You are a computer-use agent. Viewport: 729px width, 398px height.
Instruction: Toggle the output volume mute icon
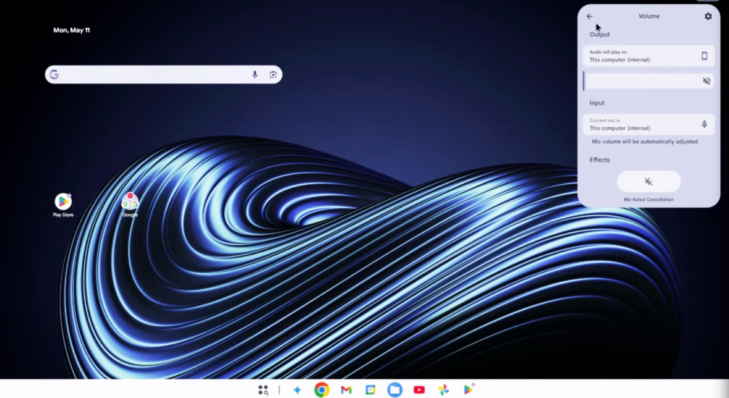point(706,81)
